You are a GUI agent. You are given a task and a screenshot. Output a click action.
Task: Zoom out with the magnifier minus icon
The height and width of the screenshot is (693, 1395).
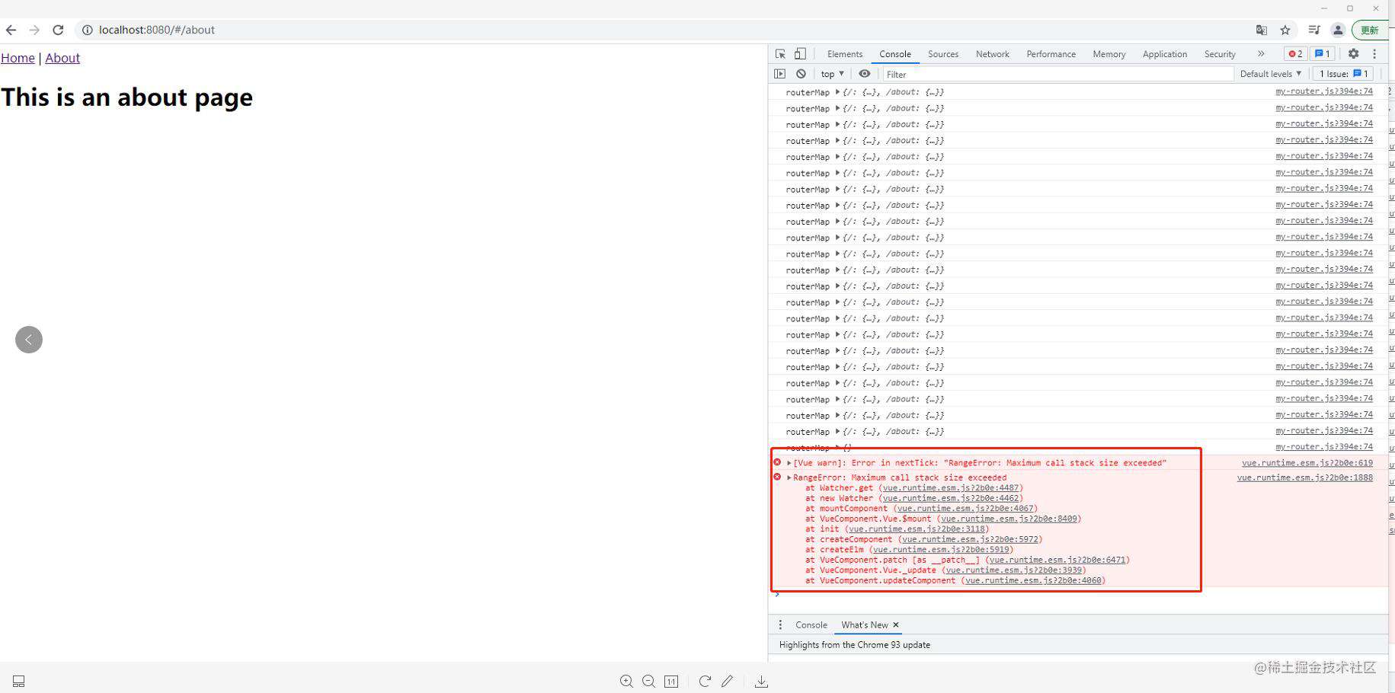coord(648,681)
